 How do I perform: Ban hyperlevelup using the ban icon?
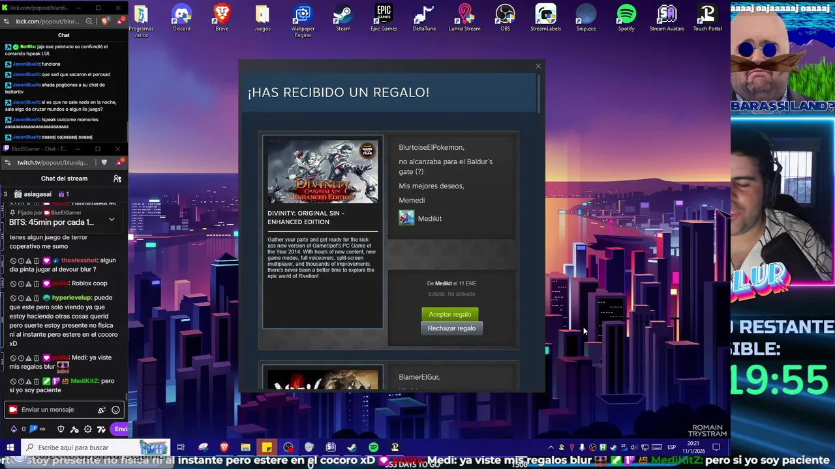[x=13, y=298]
